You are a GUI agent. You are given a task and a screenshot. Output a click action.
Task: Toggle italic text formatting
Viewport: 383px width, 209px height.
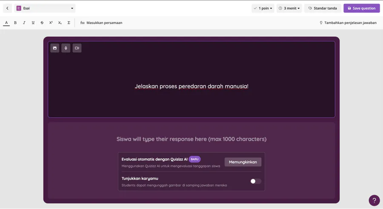(24, 23)
